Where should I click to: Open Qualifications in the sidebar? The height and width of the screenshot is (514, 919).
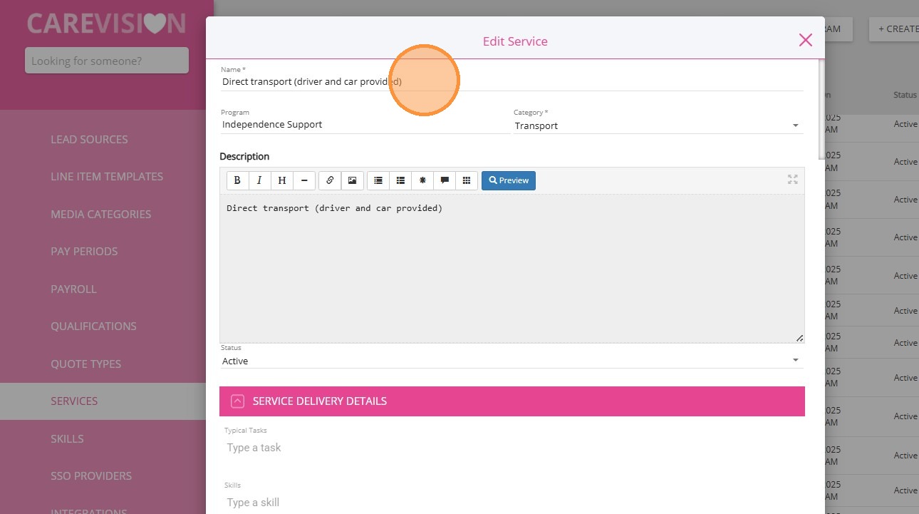[x=93, y=326]
